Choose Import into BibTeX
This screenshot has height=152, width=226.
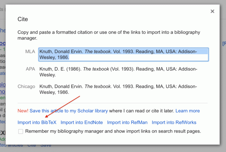click(37, 122)
